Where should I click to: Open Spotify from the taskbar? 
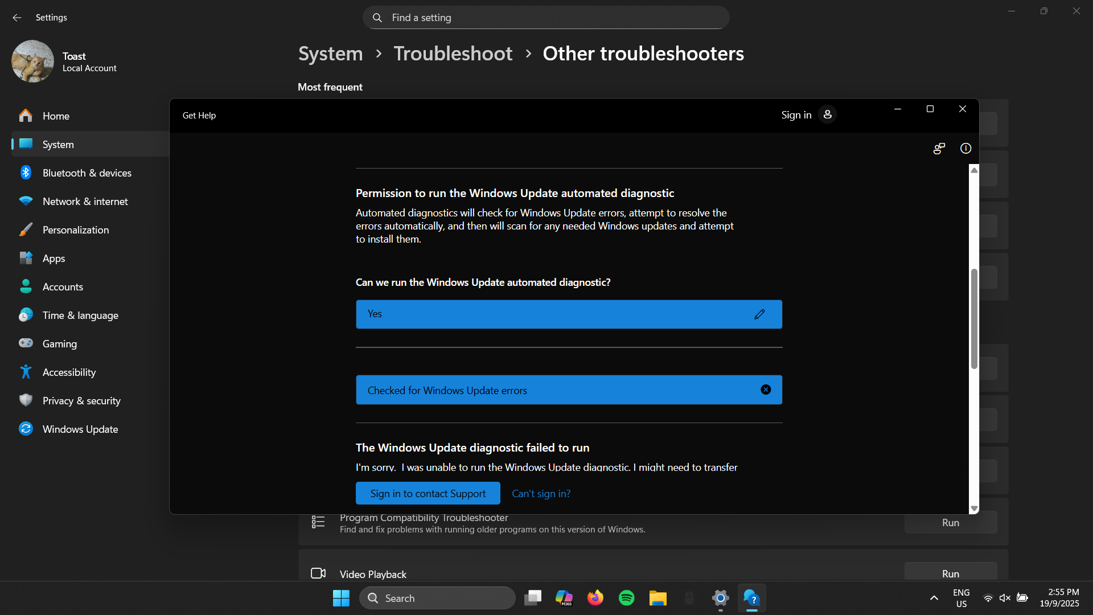point(626,598)
